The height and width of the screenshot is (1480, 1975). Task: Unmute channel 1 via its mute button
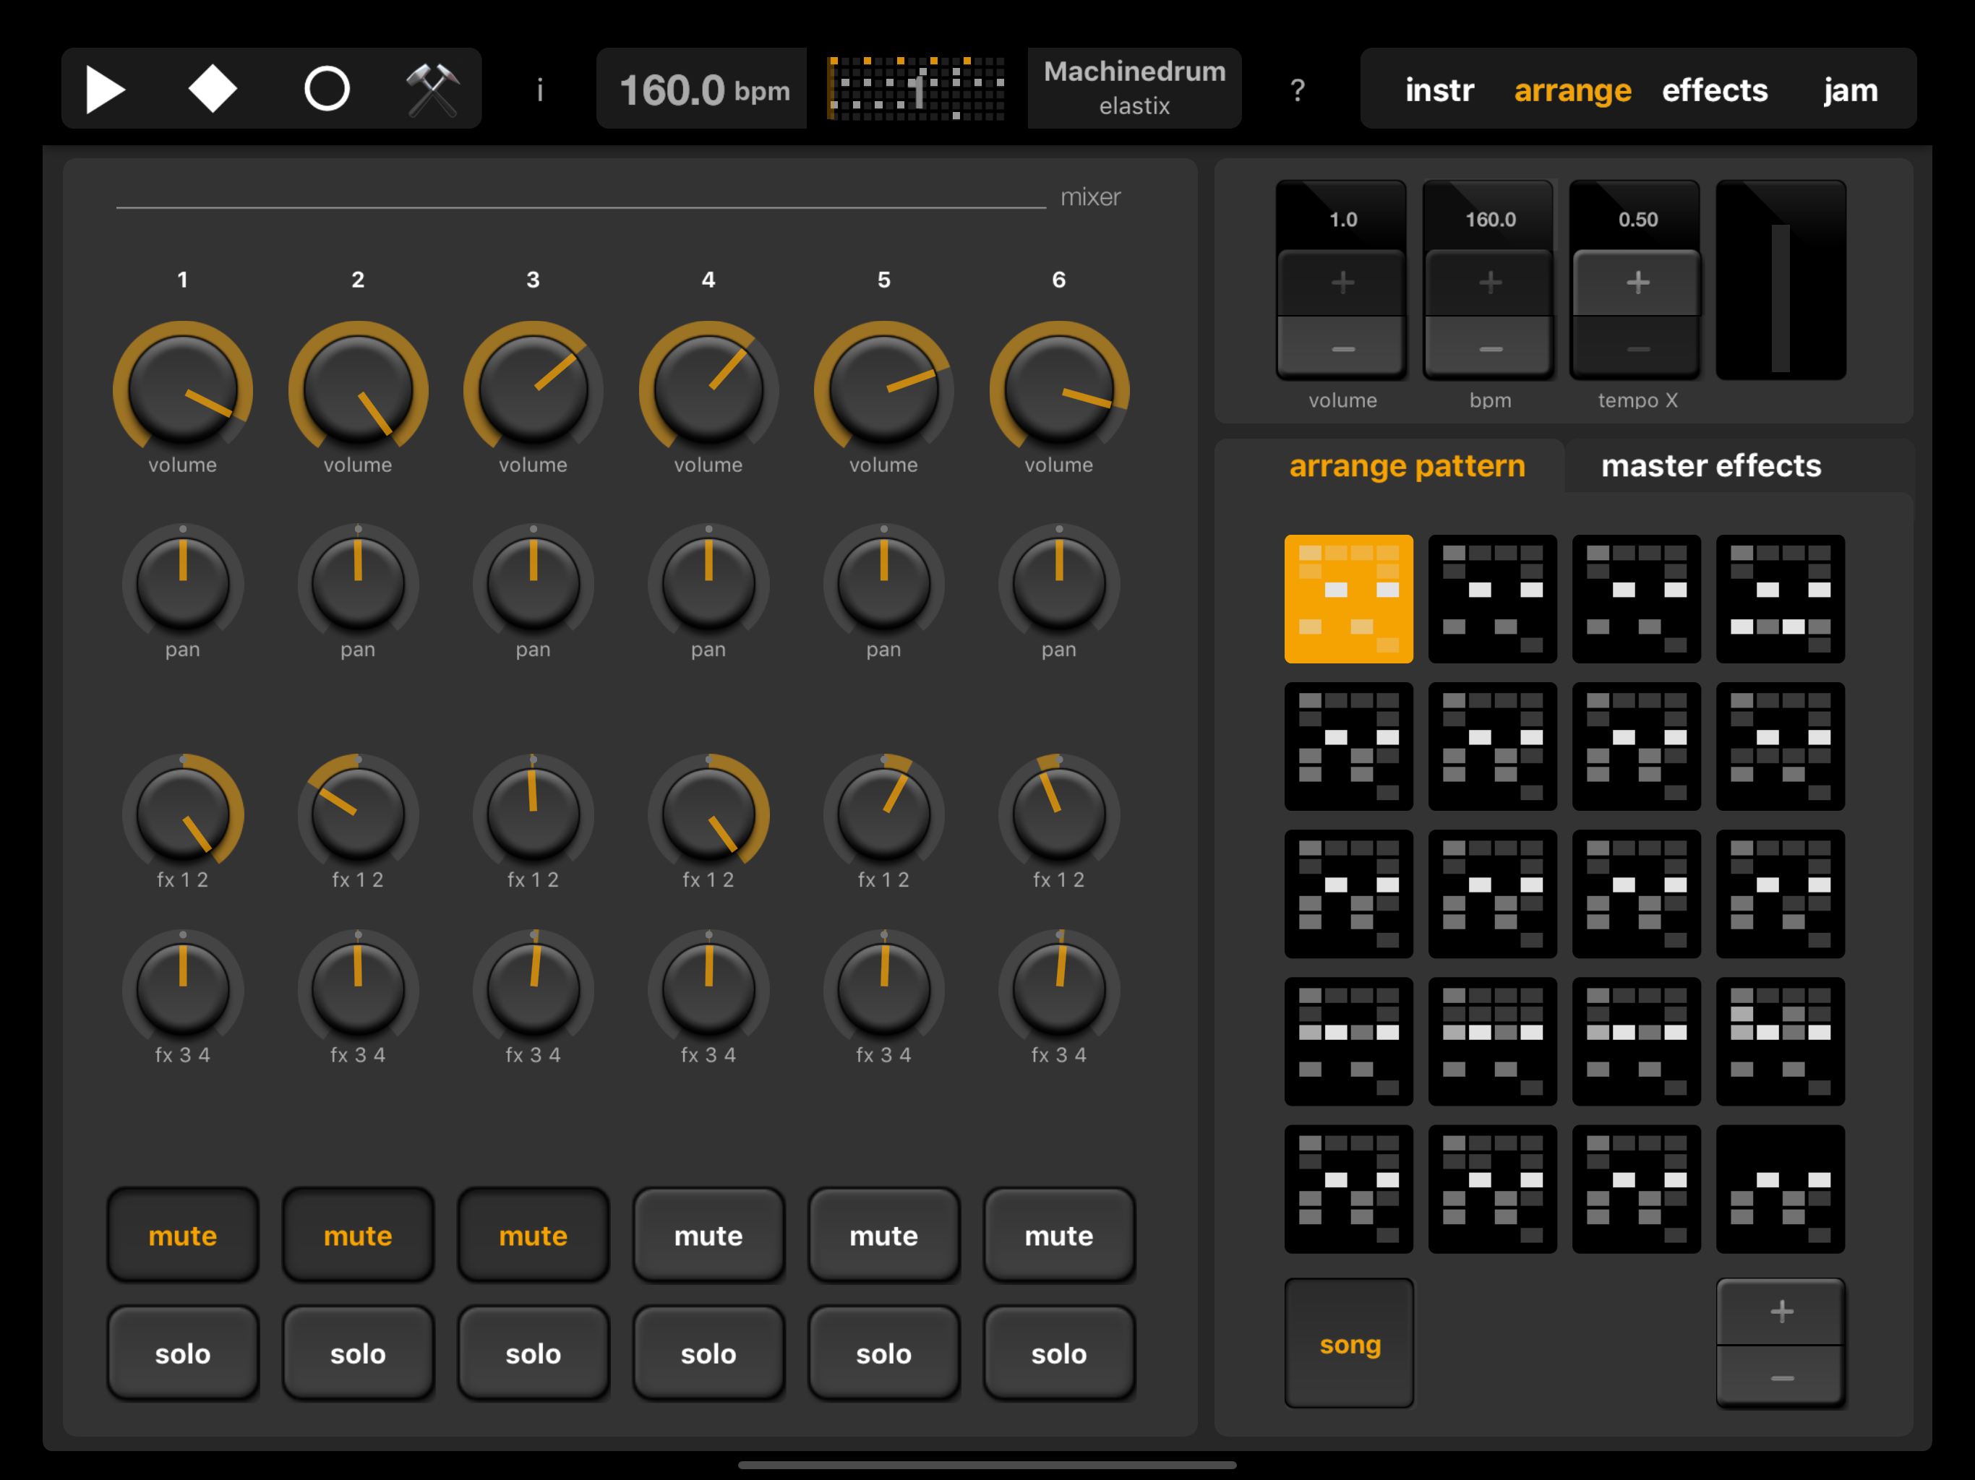click(182, 1236)
